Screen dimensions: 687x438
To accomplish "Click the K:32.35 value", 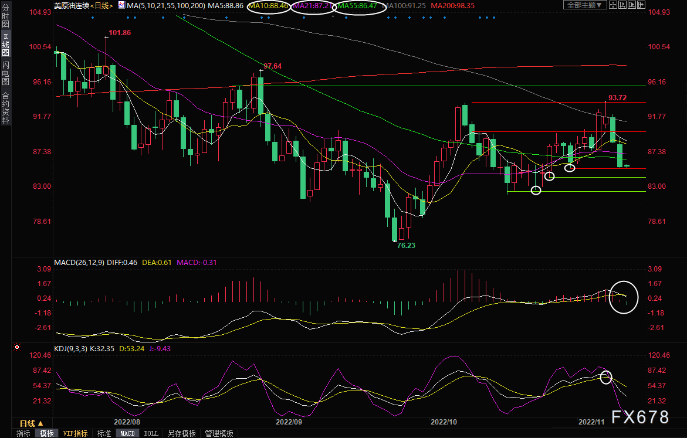I will coord(102,349).
